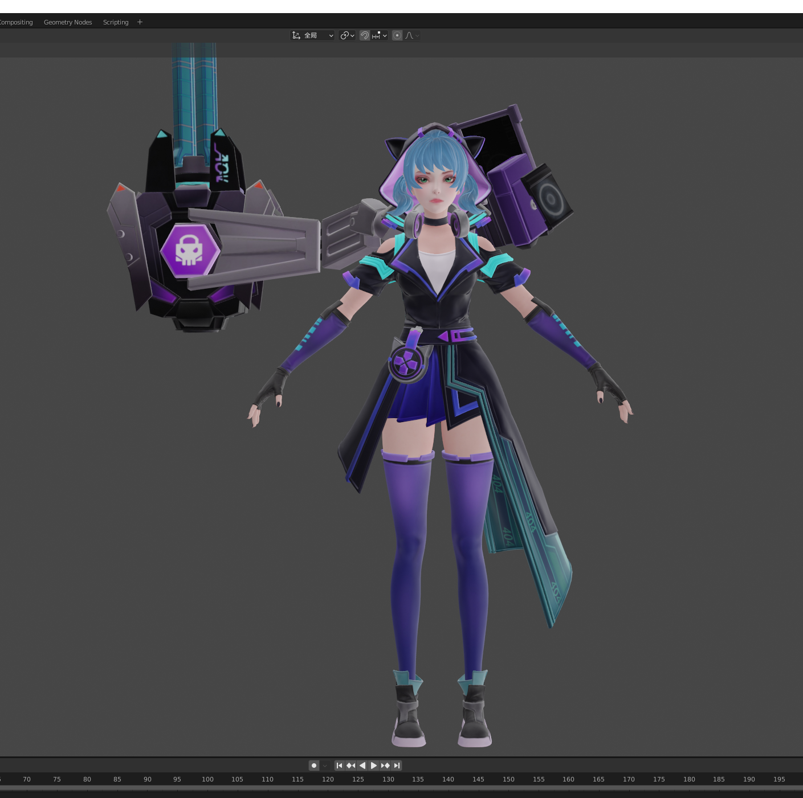Open the pivot point dropdown
Screen dimensions: 803x798
point(347,35)
